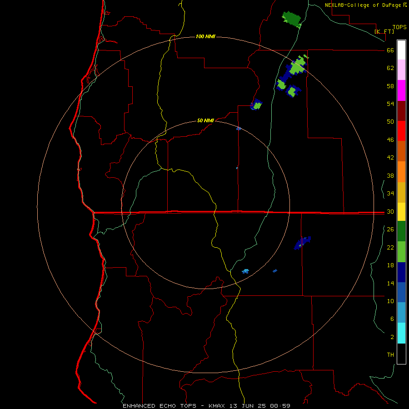
Task: Click the "18" scale label
Action: tap(390, 265)
